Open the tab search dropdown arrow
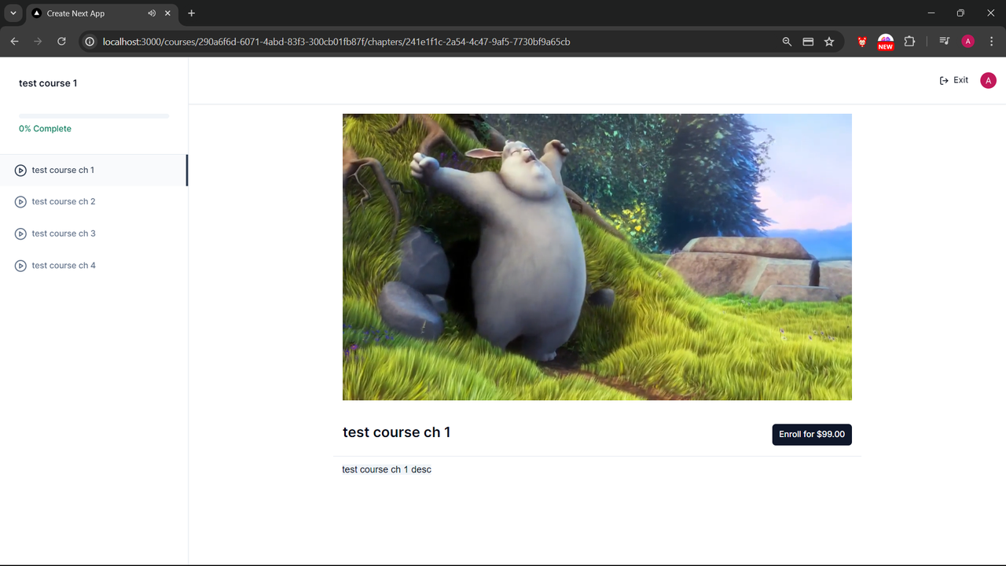Viewport: 1006px width, 566px height. coord(13,13)
